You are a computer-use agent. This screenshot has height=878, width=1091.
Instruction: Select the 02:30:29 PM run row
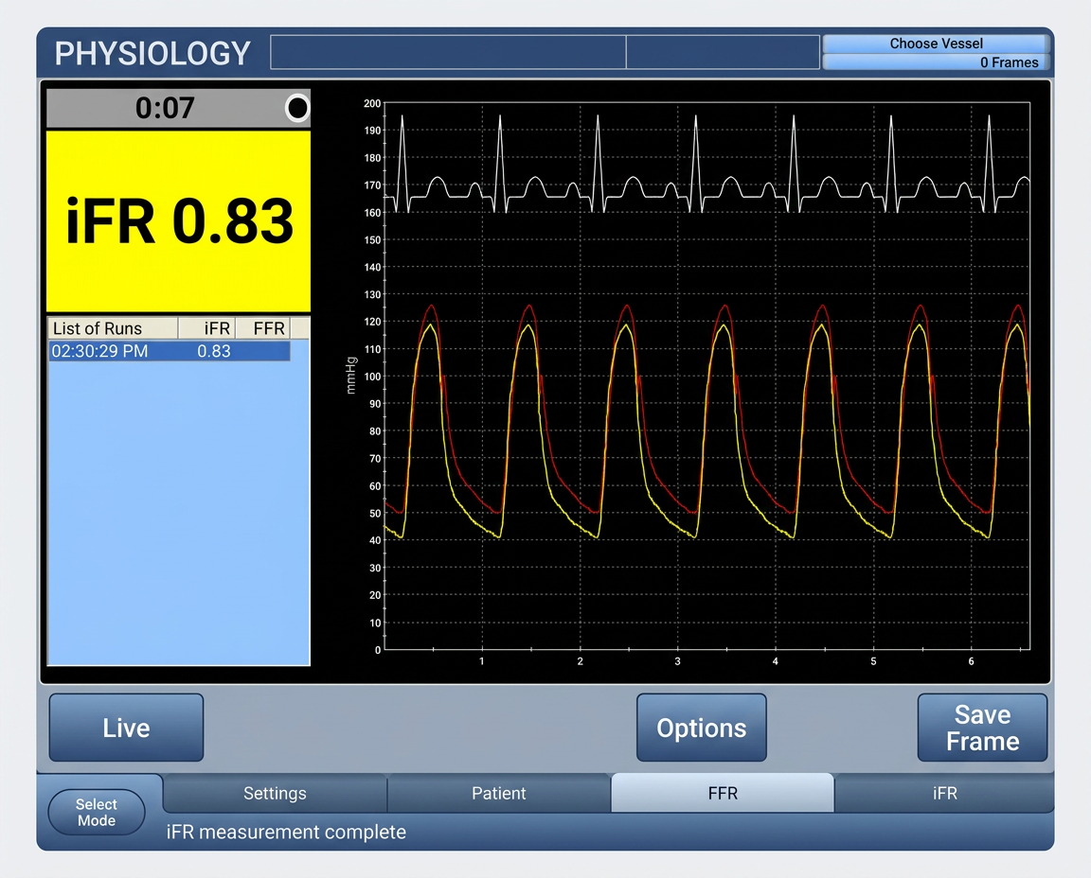point(170,351)
